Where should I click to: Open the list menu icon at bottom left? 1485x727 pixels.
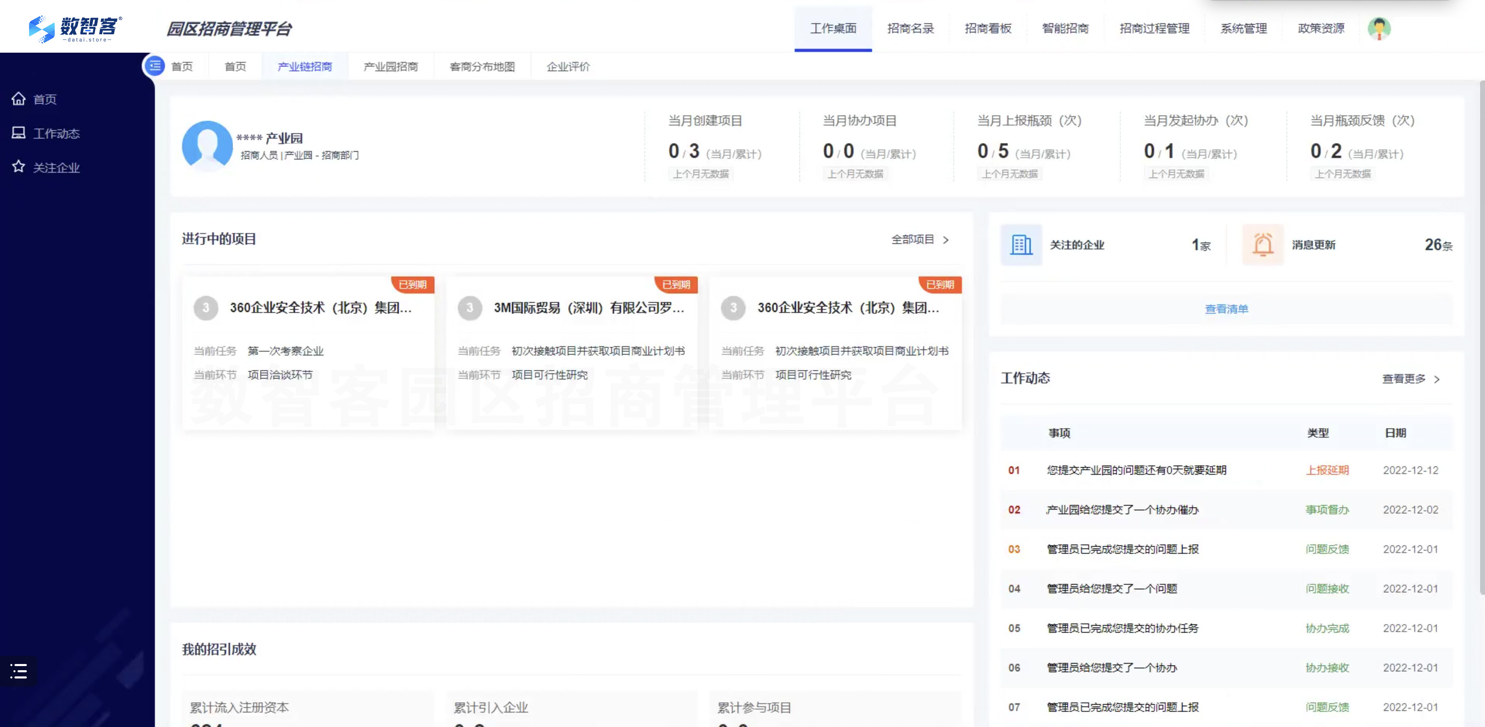pyautogui.click(x=19, y=671)
